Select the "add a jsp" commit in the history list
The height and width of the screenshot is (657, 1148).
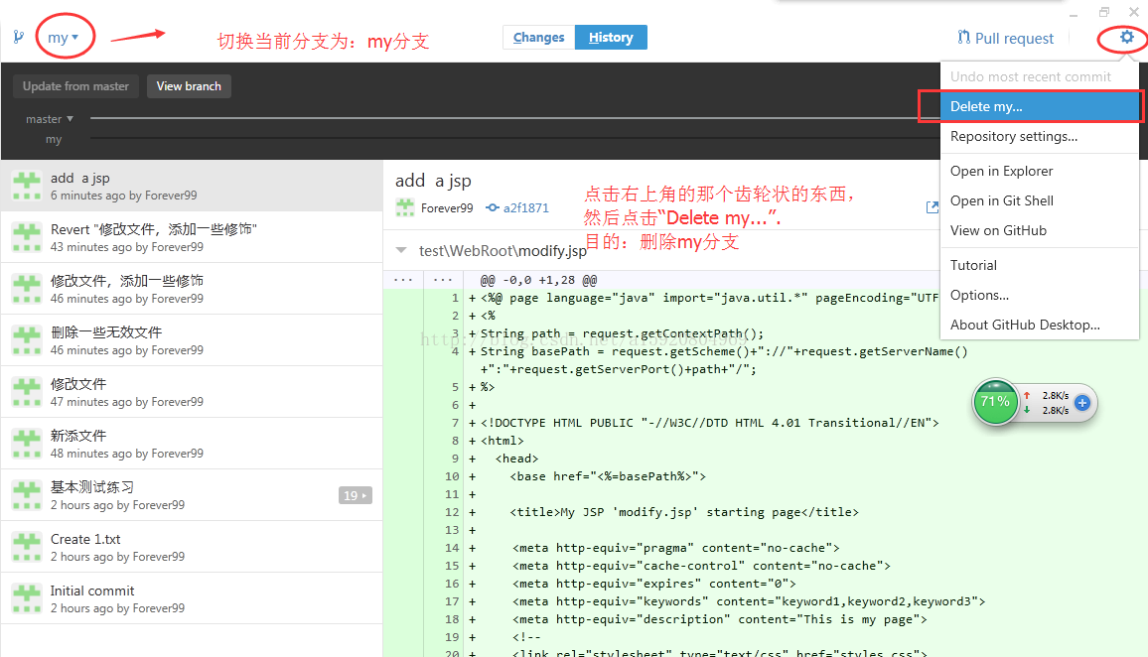click(192, 186)
